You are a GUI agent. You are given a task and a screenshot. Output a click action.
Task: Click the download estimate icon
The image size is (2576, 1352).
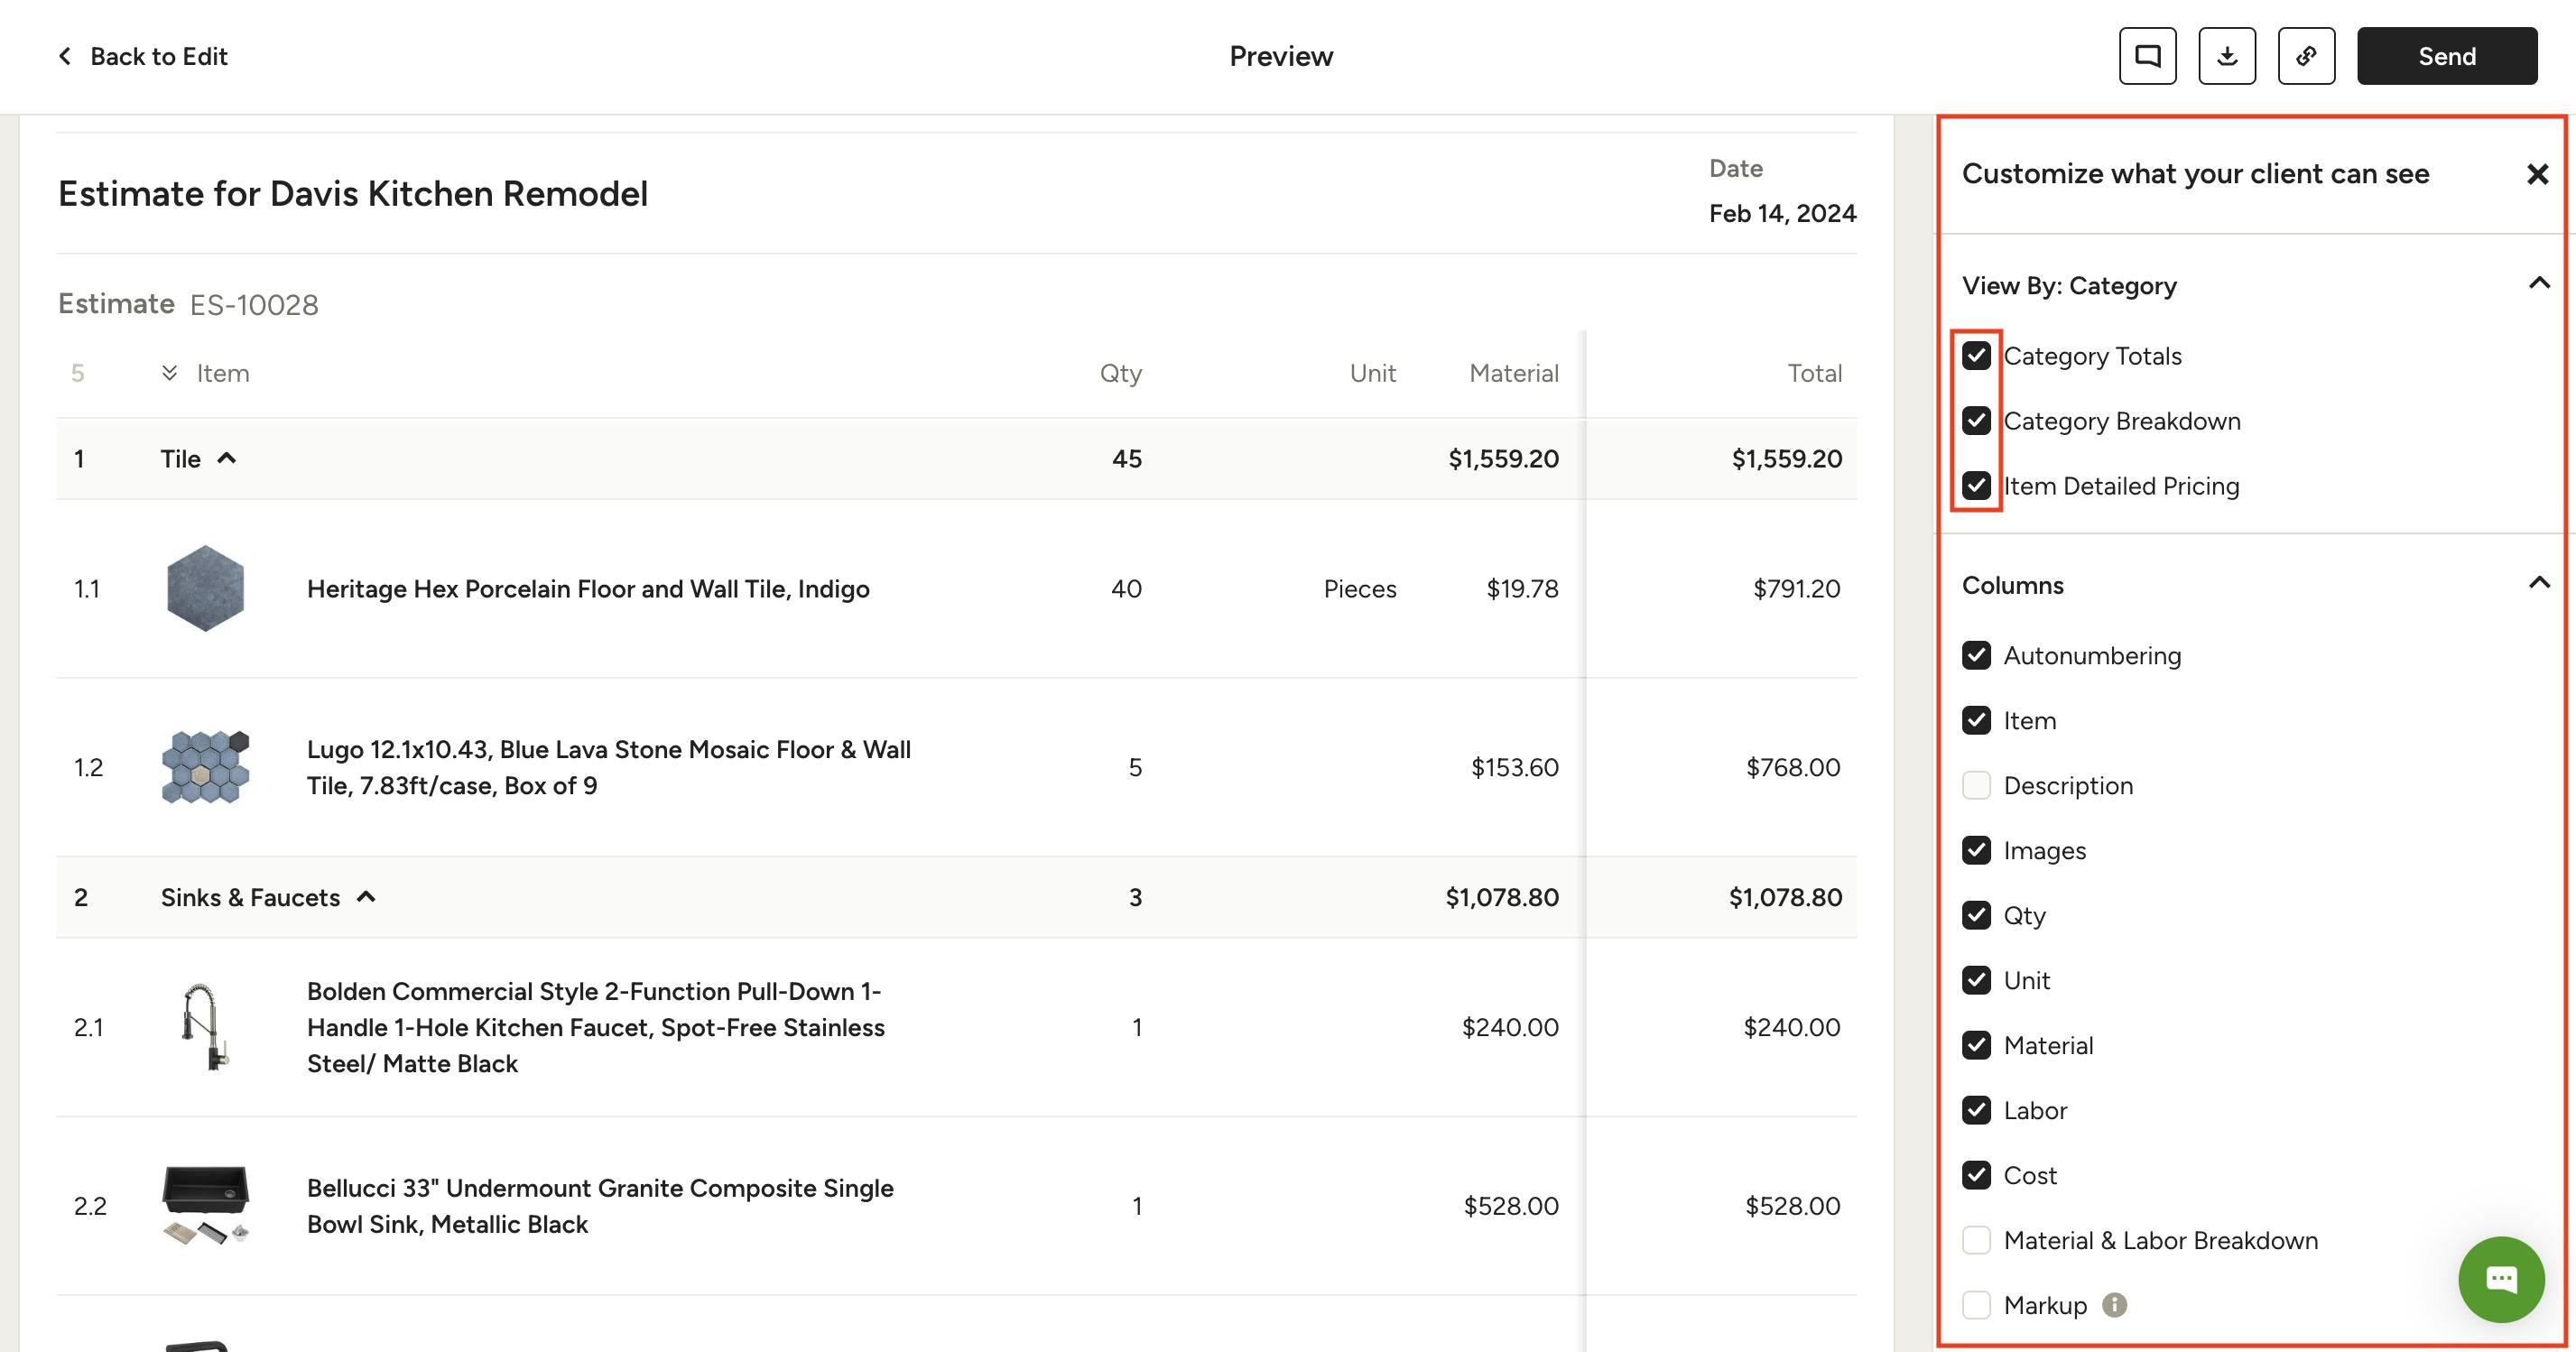pos(2226,56)
